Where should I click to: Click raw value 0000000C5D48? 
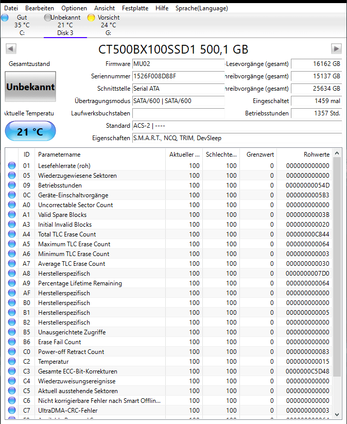coord(307,371)
